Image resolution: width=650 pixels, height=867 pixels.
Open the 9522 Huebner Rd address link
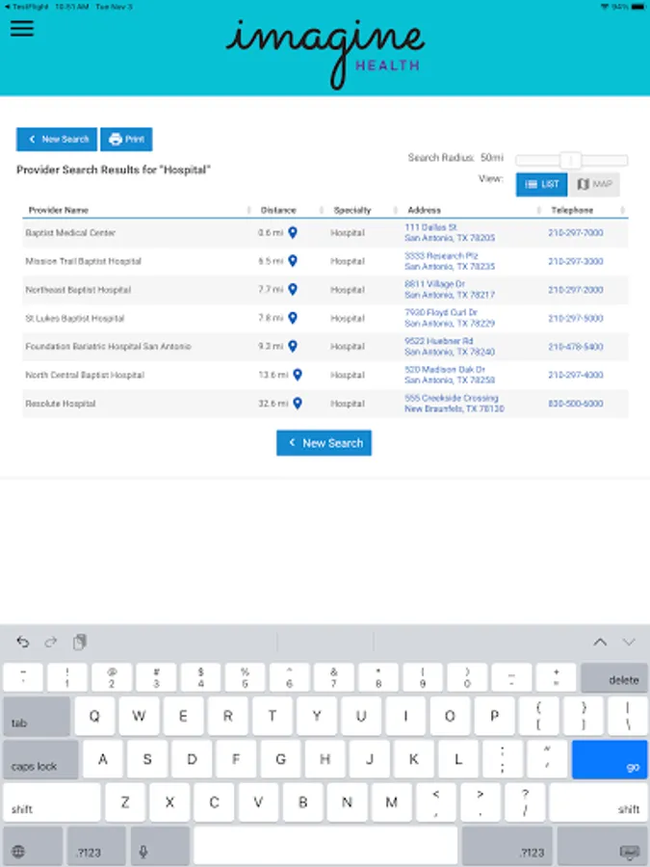pyautogui.click(x=450, y=346)
